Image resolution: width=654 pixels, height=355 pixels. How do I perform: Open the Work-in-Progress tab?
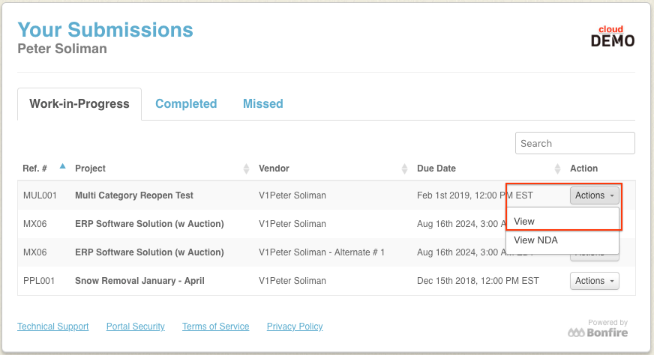79,104
